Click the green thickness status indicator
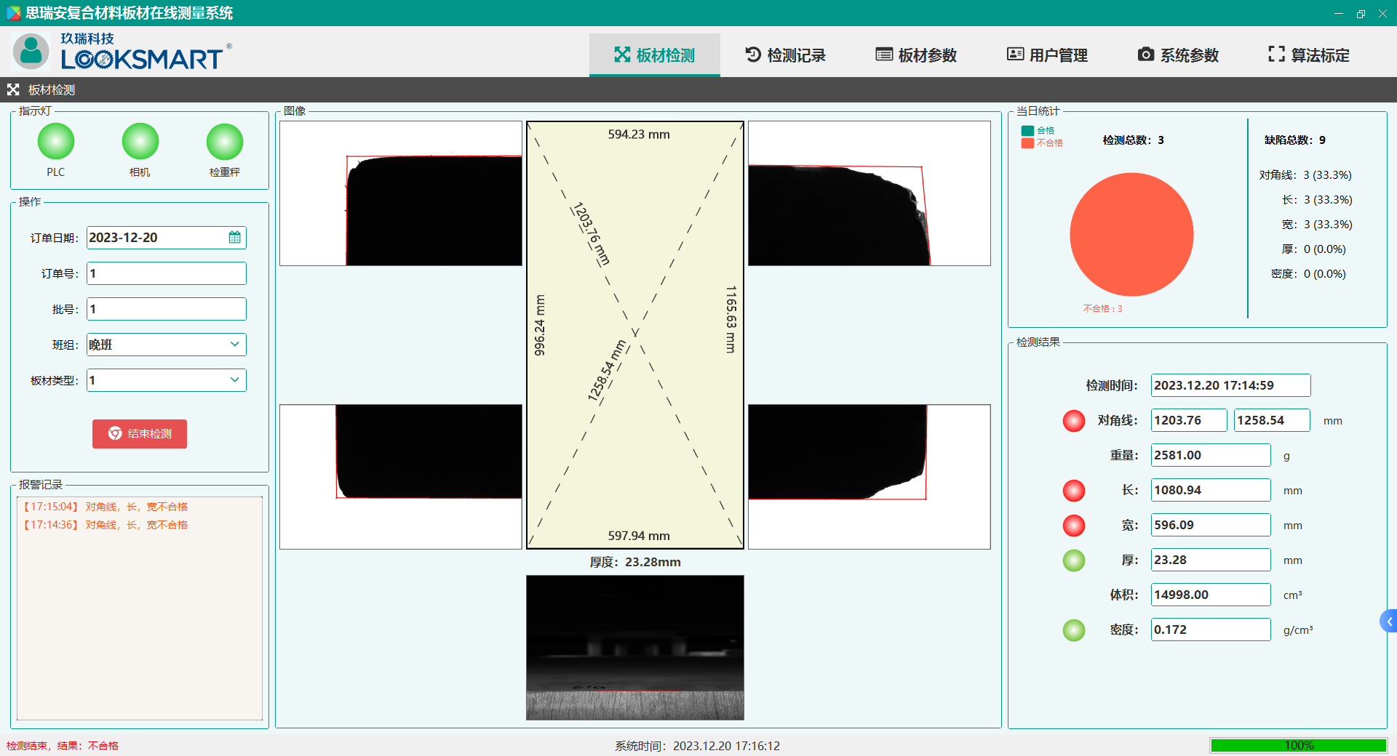Image resolution: width=1397 pixels, height=756 pixels. [1073, 560]
